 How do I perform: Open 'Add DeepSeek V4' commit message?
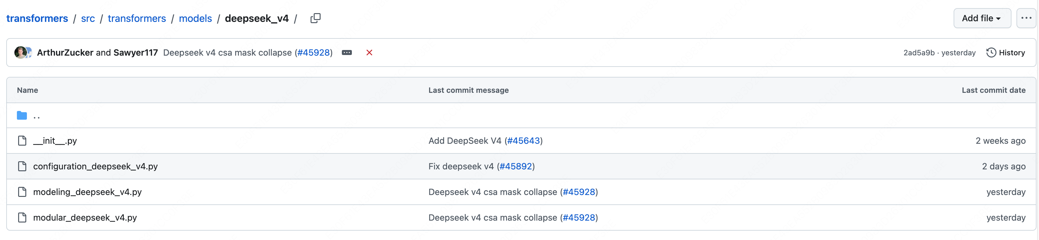tap(465, 141)
